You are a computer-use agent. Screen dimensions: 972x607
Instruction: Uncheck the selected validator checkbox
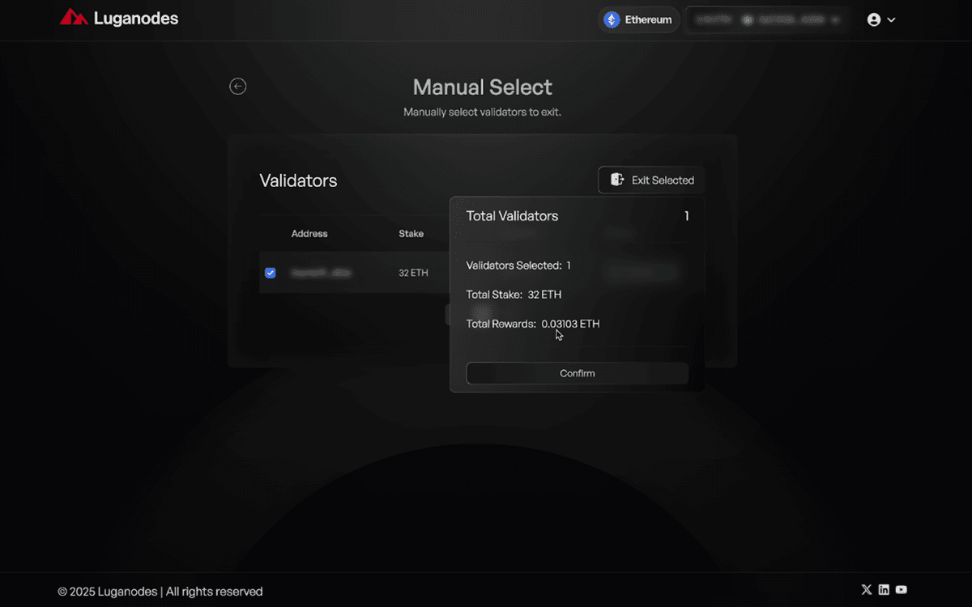(x=271, y=273)
